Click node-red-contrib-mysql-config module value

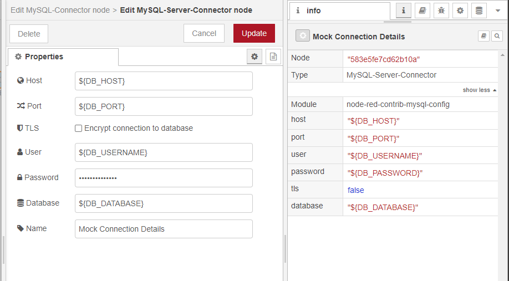(398, 105)
